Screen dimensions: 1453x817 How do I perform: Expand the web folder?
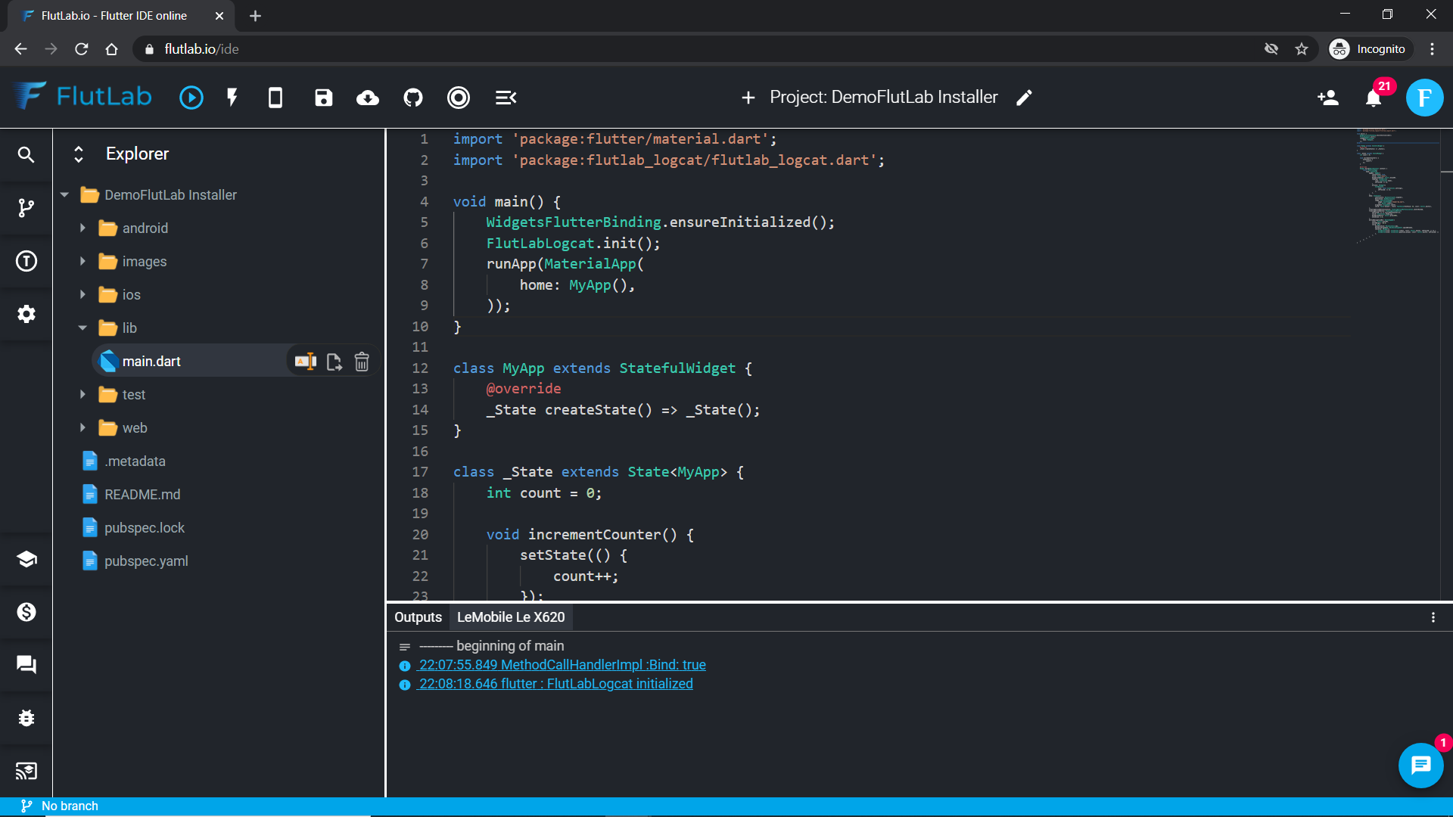(x=82, y=428)
